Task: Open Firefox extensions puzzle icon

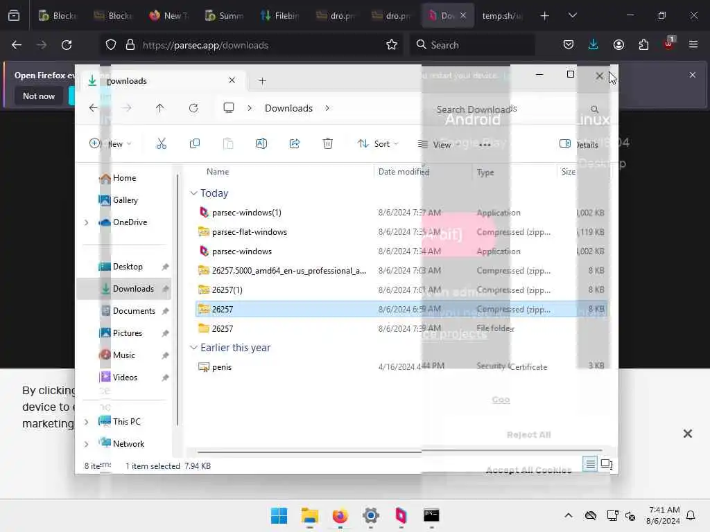Action: (x=643, y=44)
